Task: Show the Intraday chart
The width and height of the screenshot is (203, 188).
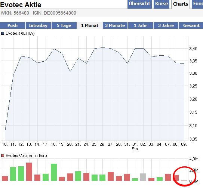Action: tap(38, 25)
